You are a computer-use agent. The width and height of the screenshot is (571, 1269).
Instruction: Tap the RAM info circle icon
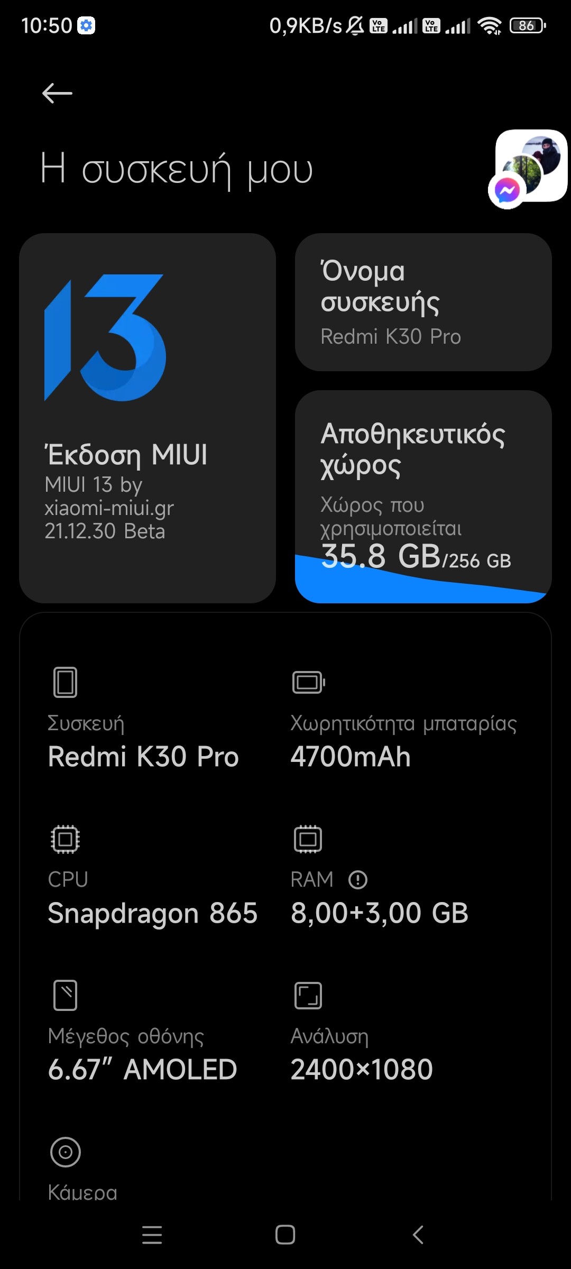[x=358, y=880]
